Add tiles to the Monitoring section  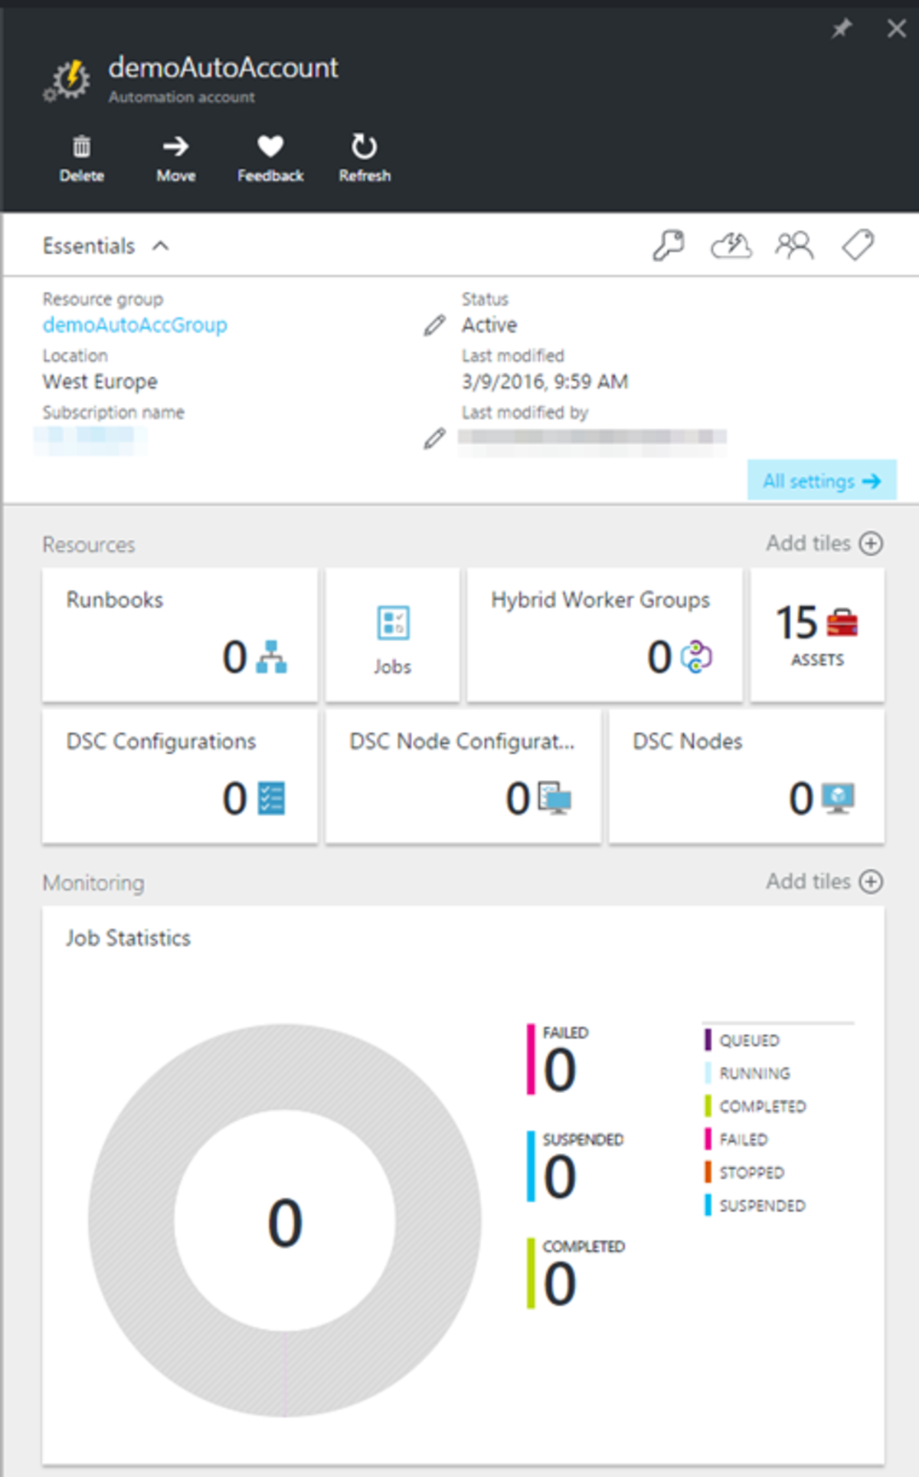[824, 882]
